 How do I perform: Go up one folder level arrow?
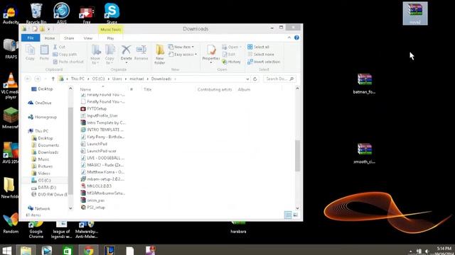(53, 79)
